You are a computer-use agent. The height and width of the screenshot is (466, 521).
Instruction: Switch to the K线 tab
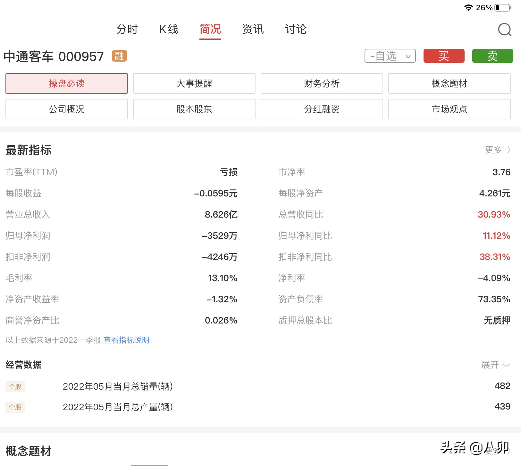(169, 29)
